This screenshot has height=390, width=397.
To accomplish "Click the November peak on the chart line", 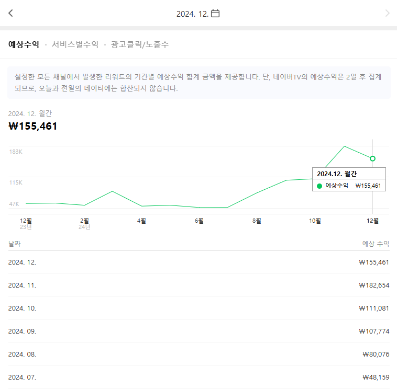I will pos(344,146).
